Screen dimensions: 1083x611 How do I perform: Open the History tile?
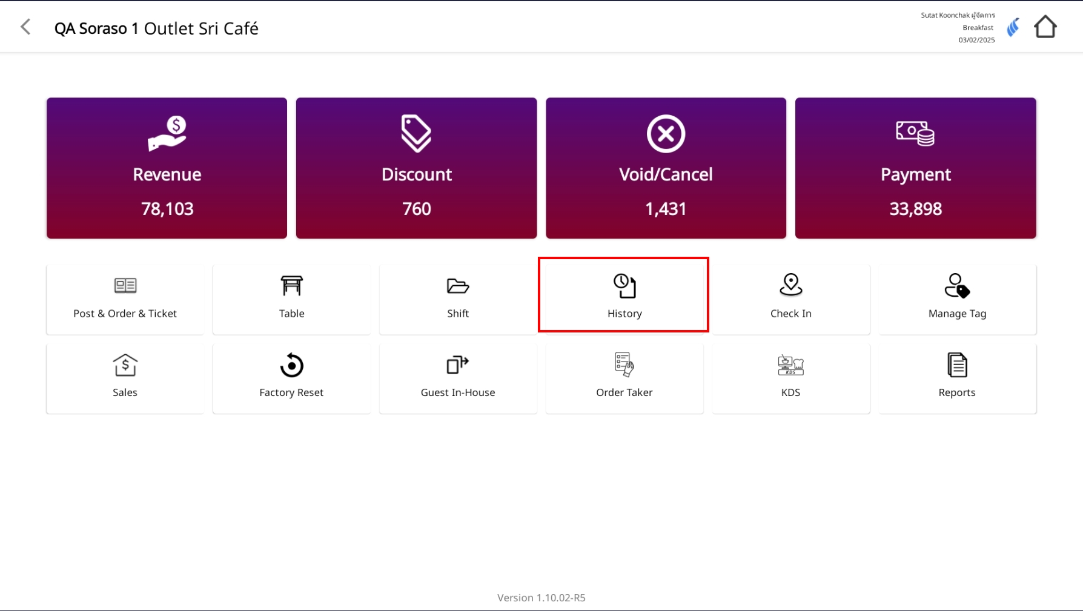tap(624, 296)
